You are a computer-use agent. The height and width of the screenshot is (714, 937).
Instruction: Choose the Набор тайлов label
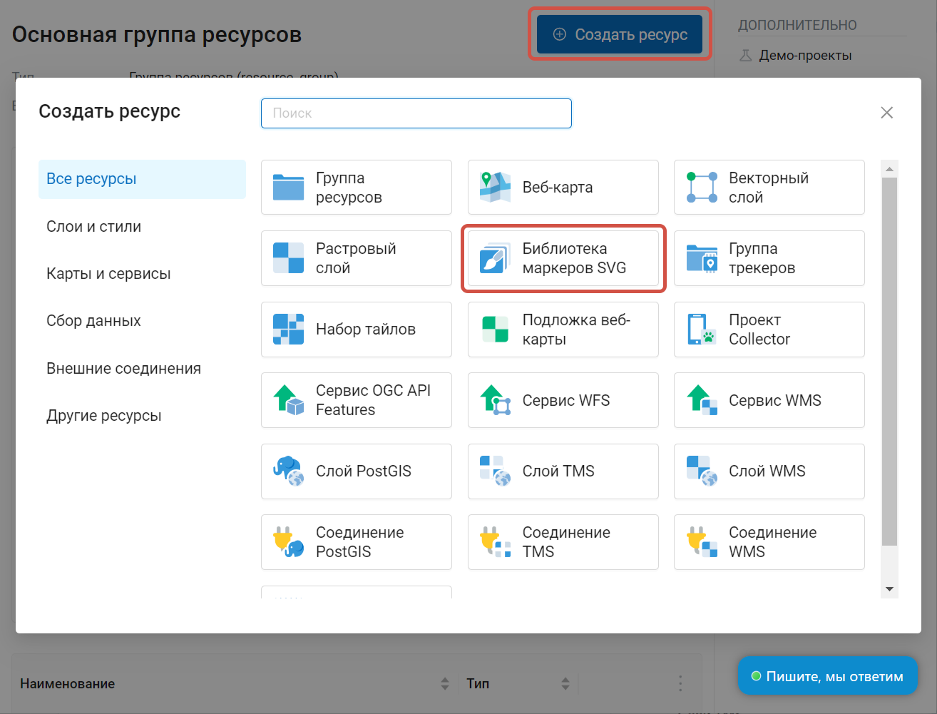coord(366,330)
